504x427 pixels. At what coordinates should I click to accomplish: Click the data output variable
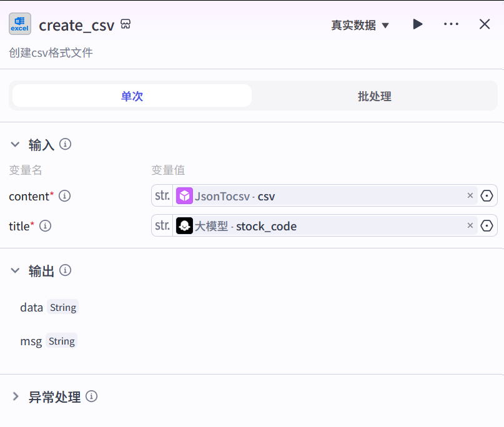click(x=31, y=307)
